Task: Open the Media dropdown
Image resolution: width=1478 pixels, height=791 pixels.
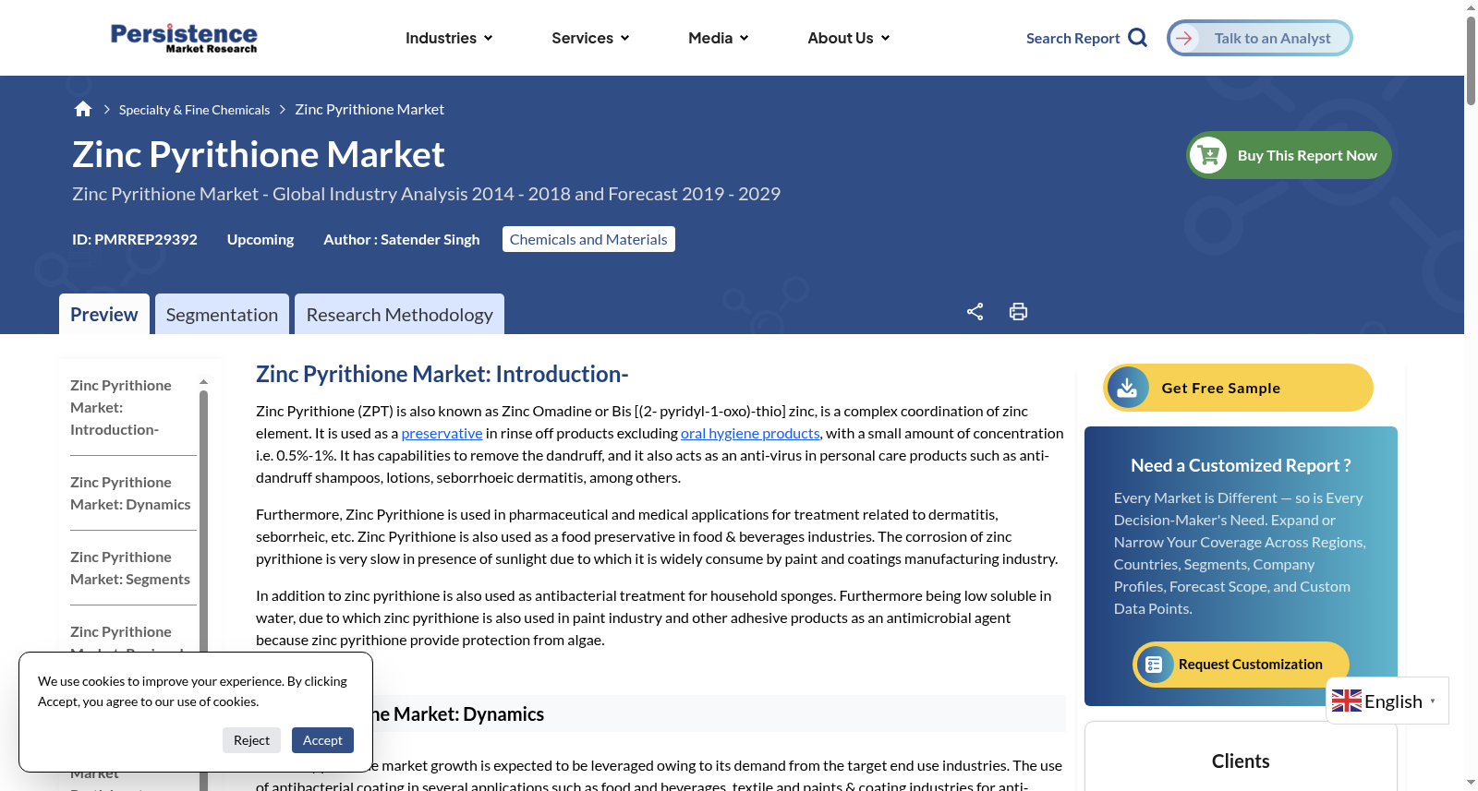Action: [x=718, y=38]
